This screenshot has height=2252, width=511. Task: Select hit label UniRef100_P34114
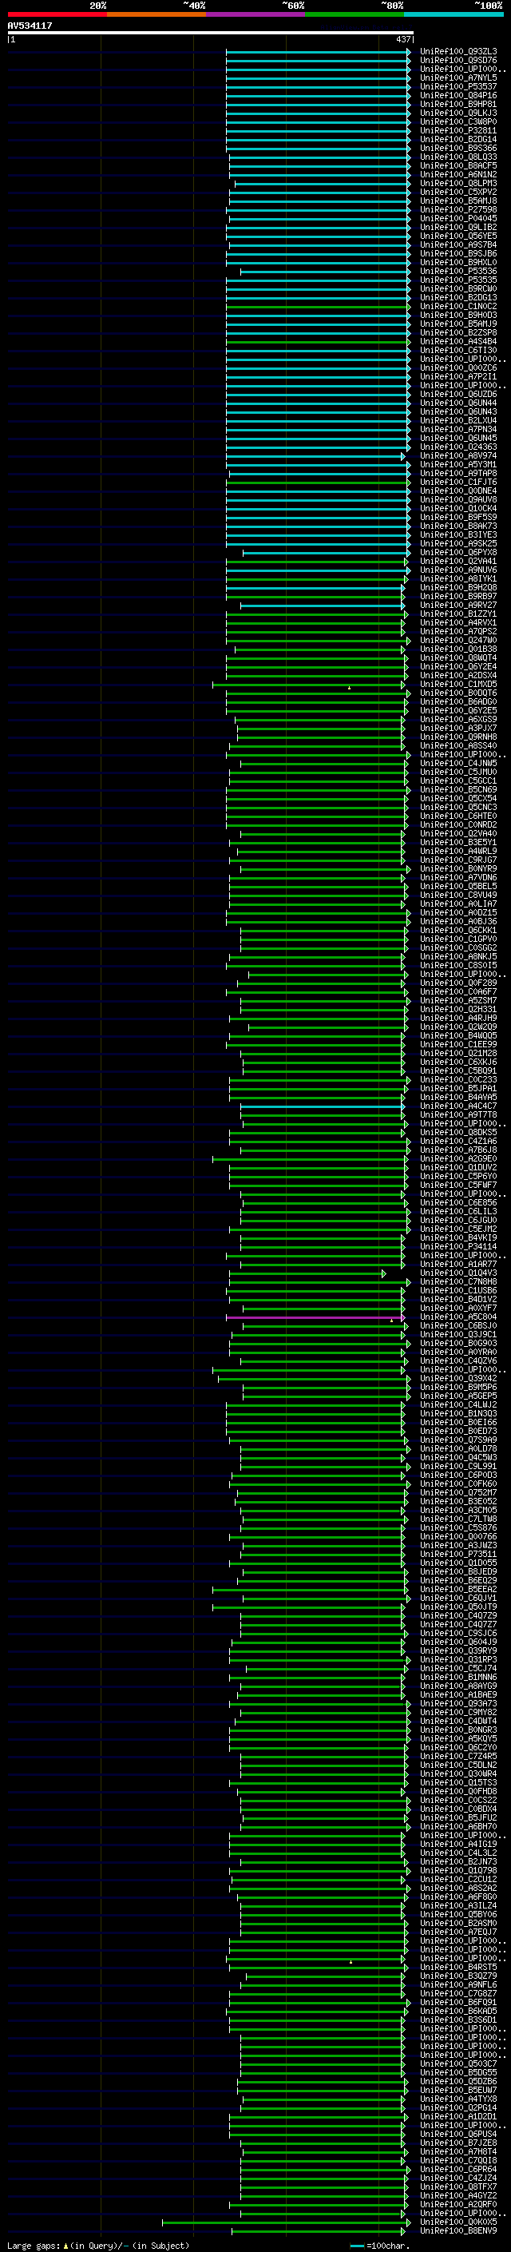458,1247
